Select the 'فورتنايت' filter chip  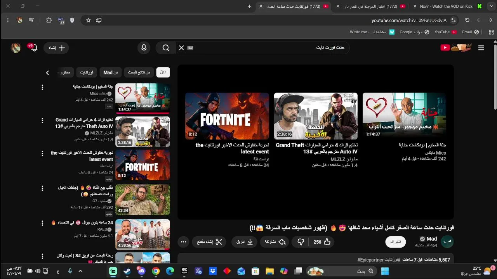click(87, 72)
